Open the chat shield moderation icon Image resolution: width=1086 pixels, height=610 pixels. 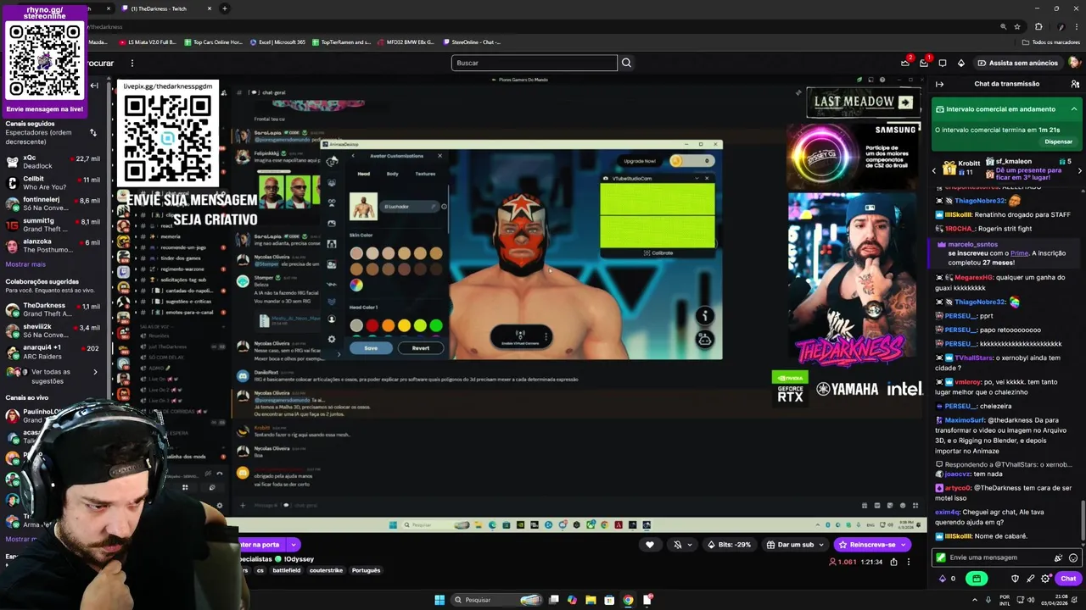pos(1015,579)
